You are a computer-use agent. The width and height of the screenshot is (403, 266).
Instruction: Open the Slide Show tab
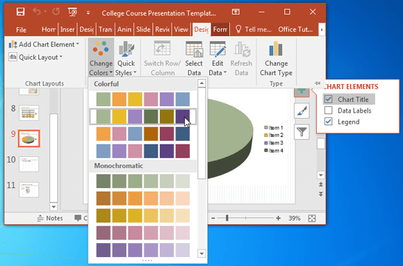(143, 30)
